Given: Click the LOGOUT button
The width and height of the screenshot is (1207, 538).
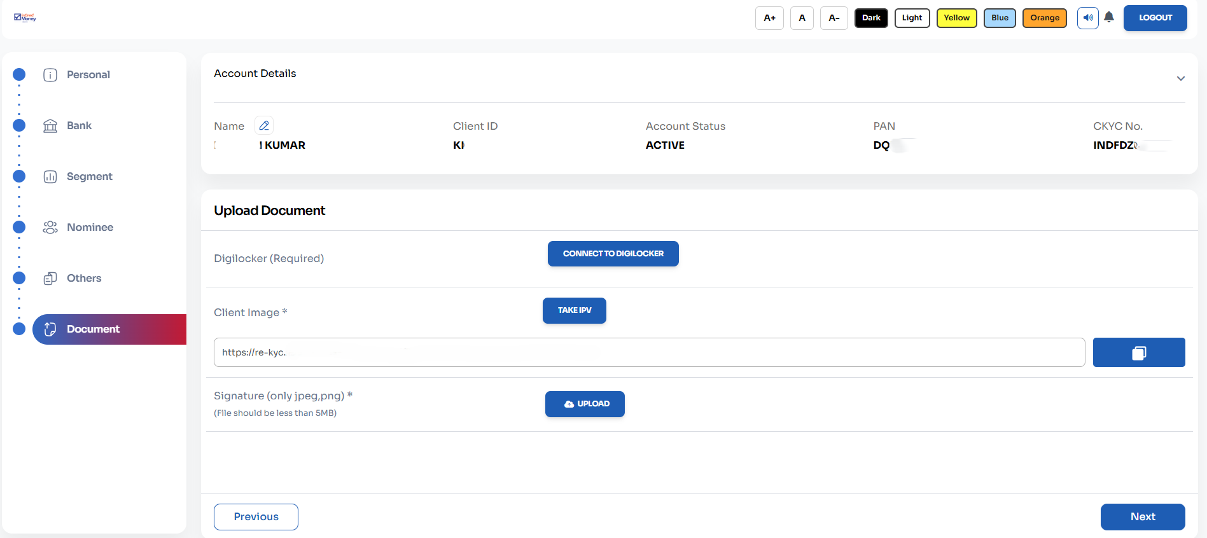Looking at the screenshot, I should [x=1155, y=18].
